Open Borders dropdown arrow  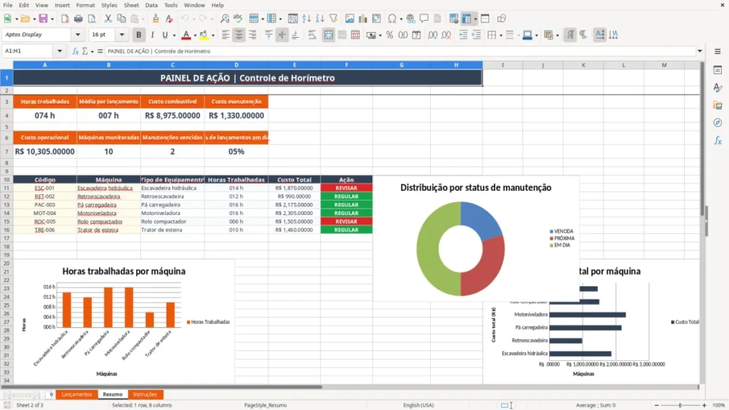[500, 36]
